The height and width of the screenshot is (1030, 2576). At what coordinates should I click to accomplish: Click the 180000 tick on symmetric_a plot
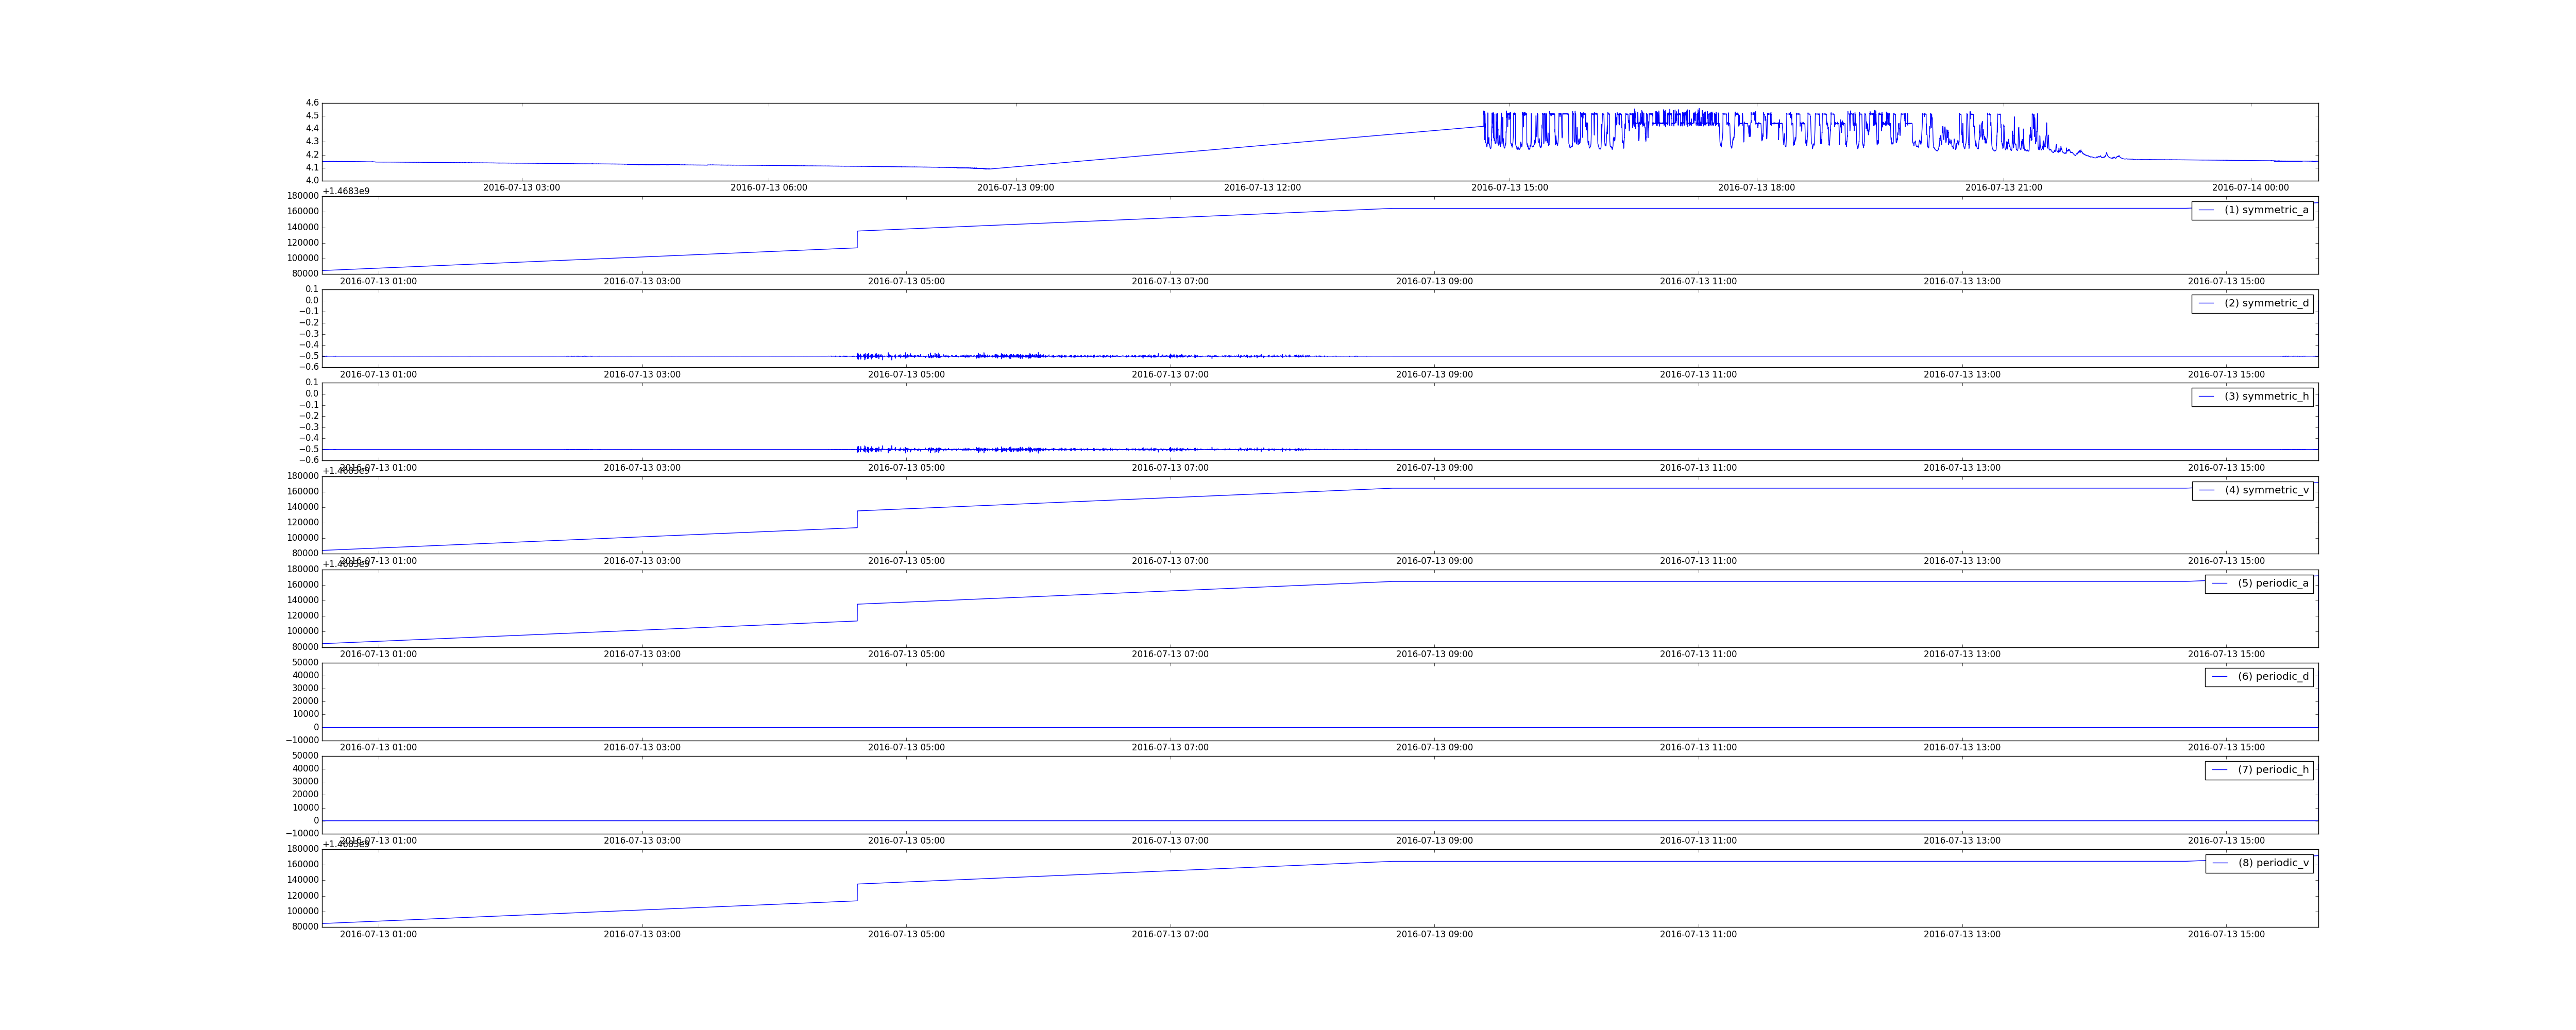[303, 196]
